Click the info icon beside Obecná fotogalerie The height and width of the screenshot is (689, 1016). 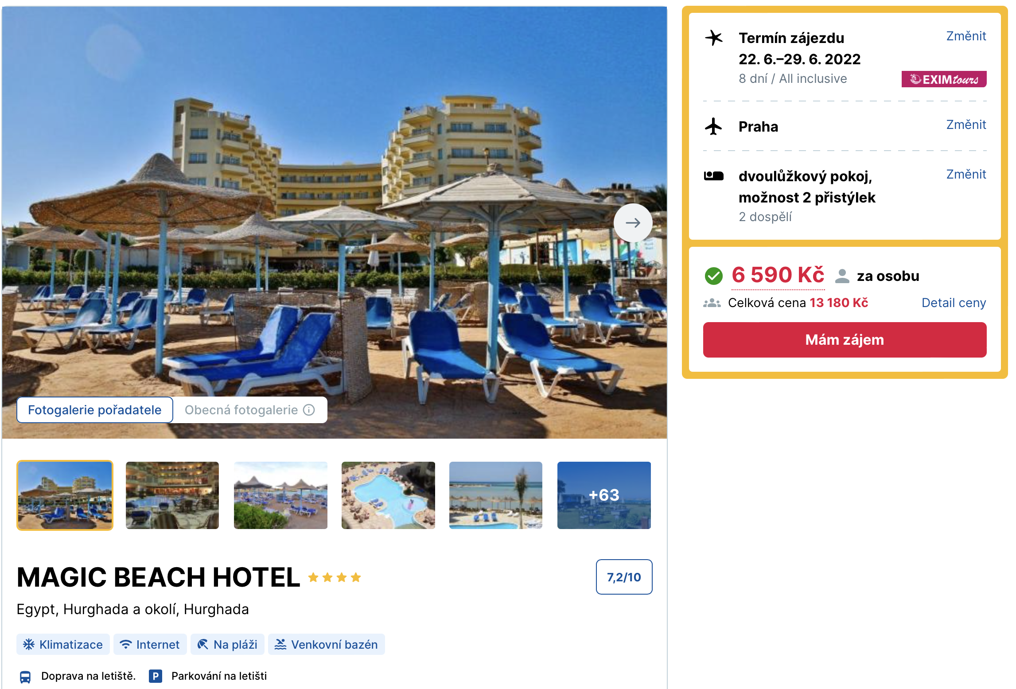(x=309, y=410)
